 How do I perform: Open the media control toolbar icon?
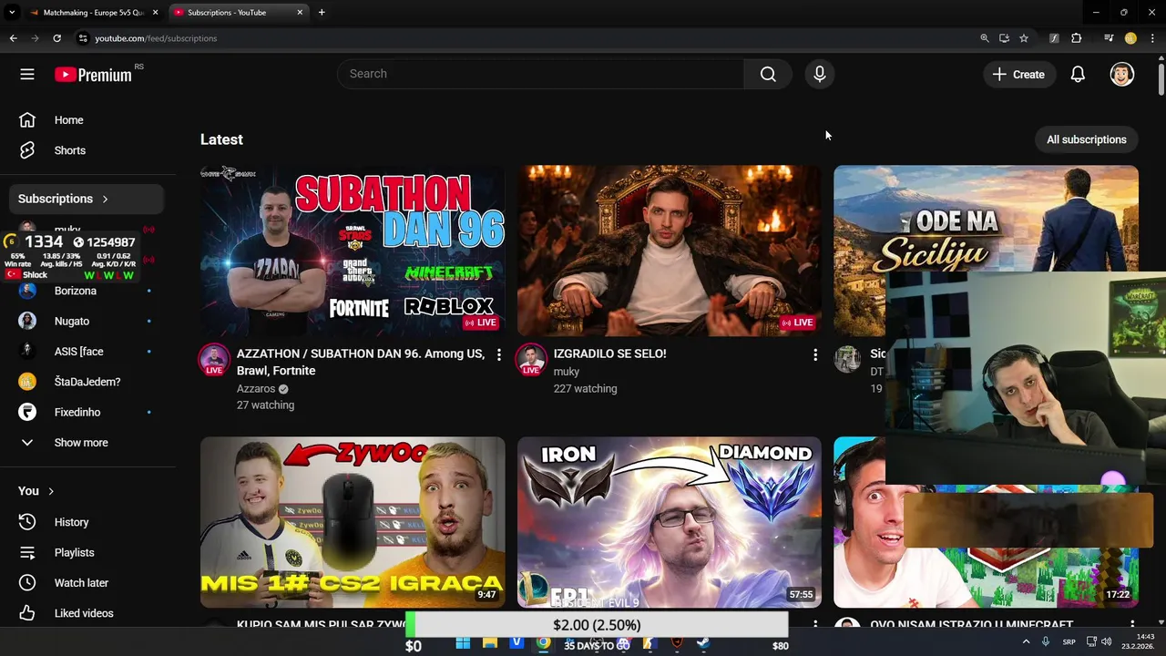coord(1109,38)
